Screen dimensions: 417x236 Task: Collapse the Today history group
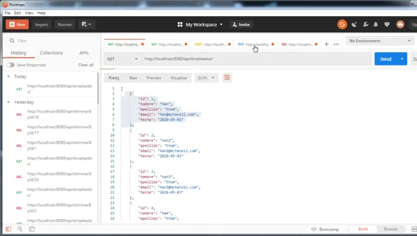[x=8, y=76]
